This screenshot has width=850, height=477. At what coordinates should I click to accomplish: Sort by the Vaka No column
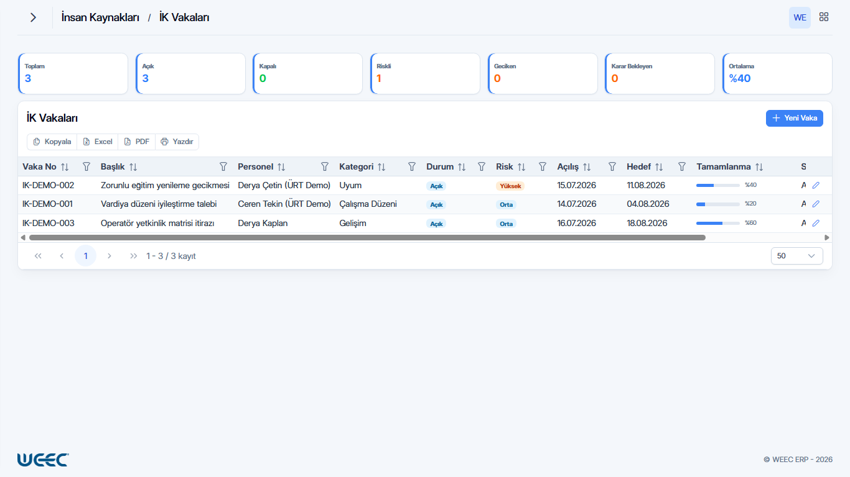click(x=65, y=167)
